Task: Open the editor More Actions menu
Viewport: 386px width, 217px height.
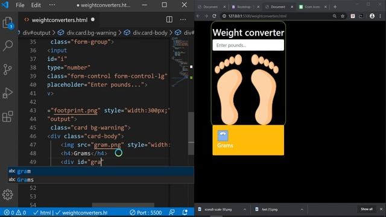Action: click(183, 19)
